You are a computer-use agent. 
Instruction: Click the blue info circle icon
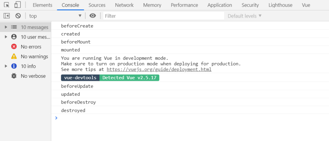pos(14,66)
